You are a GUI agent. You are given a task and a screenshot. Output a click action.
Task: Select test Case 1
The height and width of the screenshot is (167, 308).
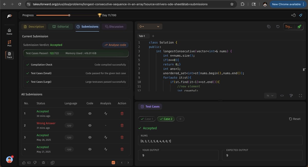[147, 119]
